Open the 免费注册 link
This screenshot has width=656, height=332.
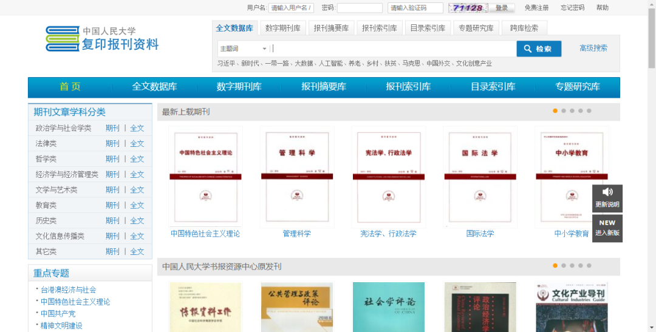click(536, 7)
